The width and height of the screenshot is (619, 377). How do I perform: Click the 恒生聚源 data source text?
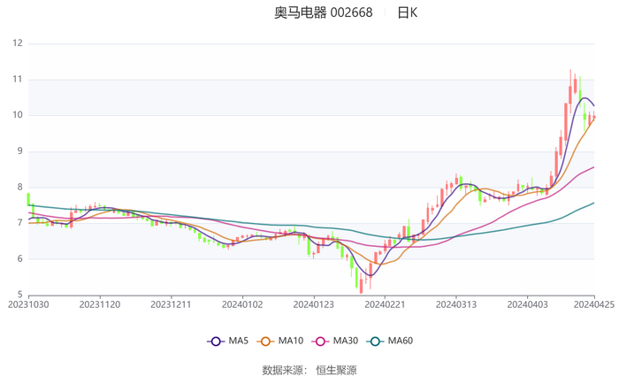[337, 369]
